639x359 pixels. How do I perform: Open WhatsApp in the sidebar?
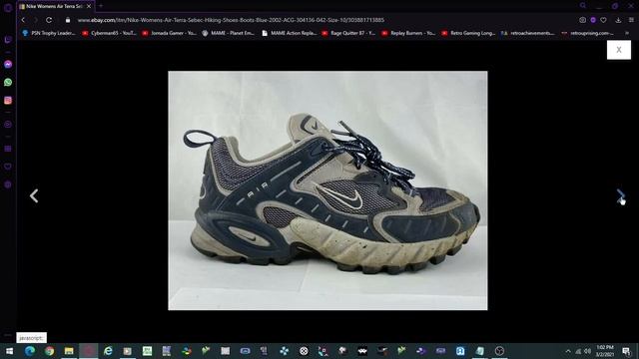tap(8, 82)
